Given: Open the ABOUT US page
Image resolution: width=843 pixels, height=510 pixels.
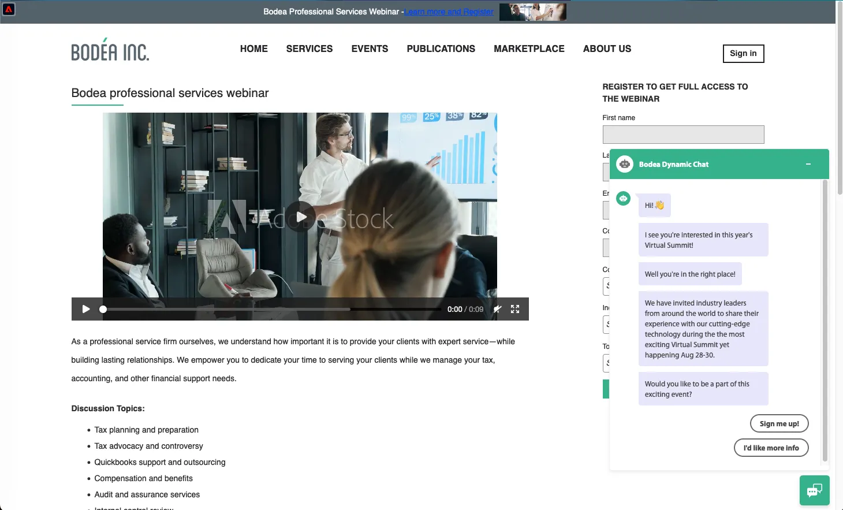Looking at the screenshot, I should click(607, 49).
